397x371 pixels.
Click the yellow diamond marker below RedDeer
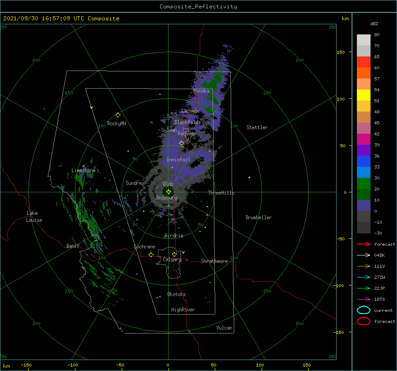click(x=182, y=143)
